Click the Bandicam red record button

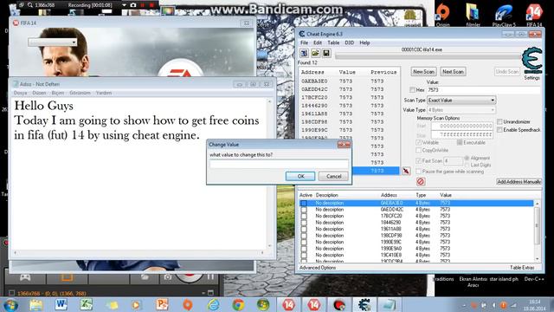190,275
